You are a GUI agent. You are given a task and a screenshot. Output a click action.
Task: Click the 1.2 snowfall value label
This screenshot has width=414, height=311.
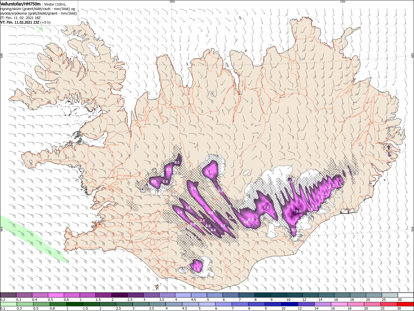321,197
